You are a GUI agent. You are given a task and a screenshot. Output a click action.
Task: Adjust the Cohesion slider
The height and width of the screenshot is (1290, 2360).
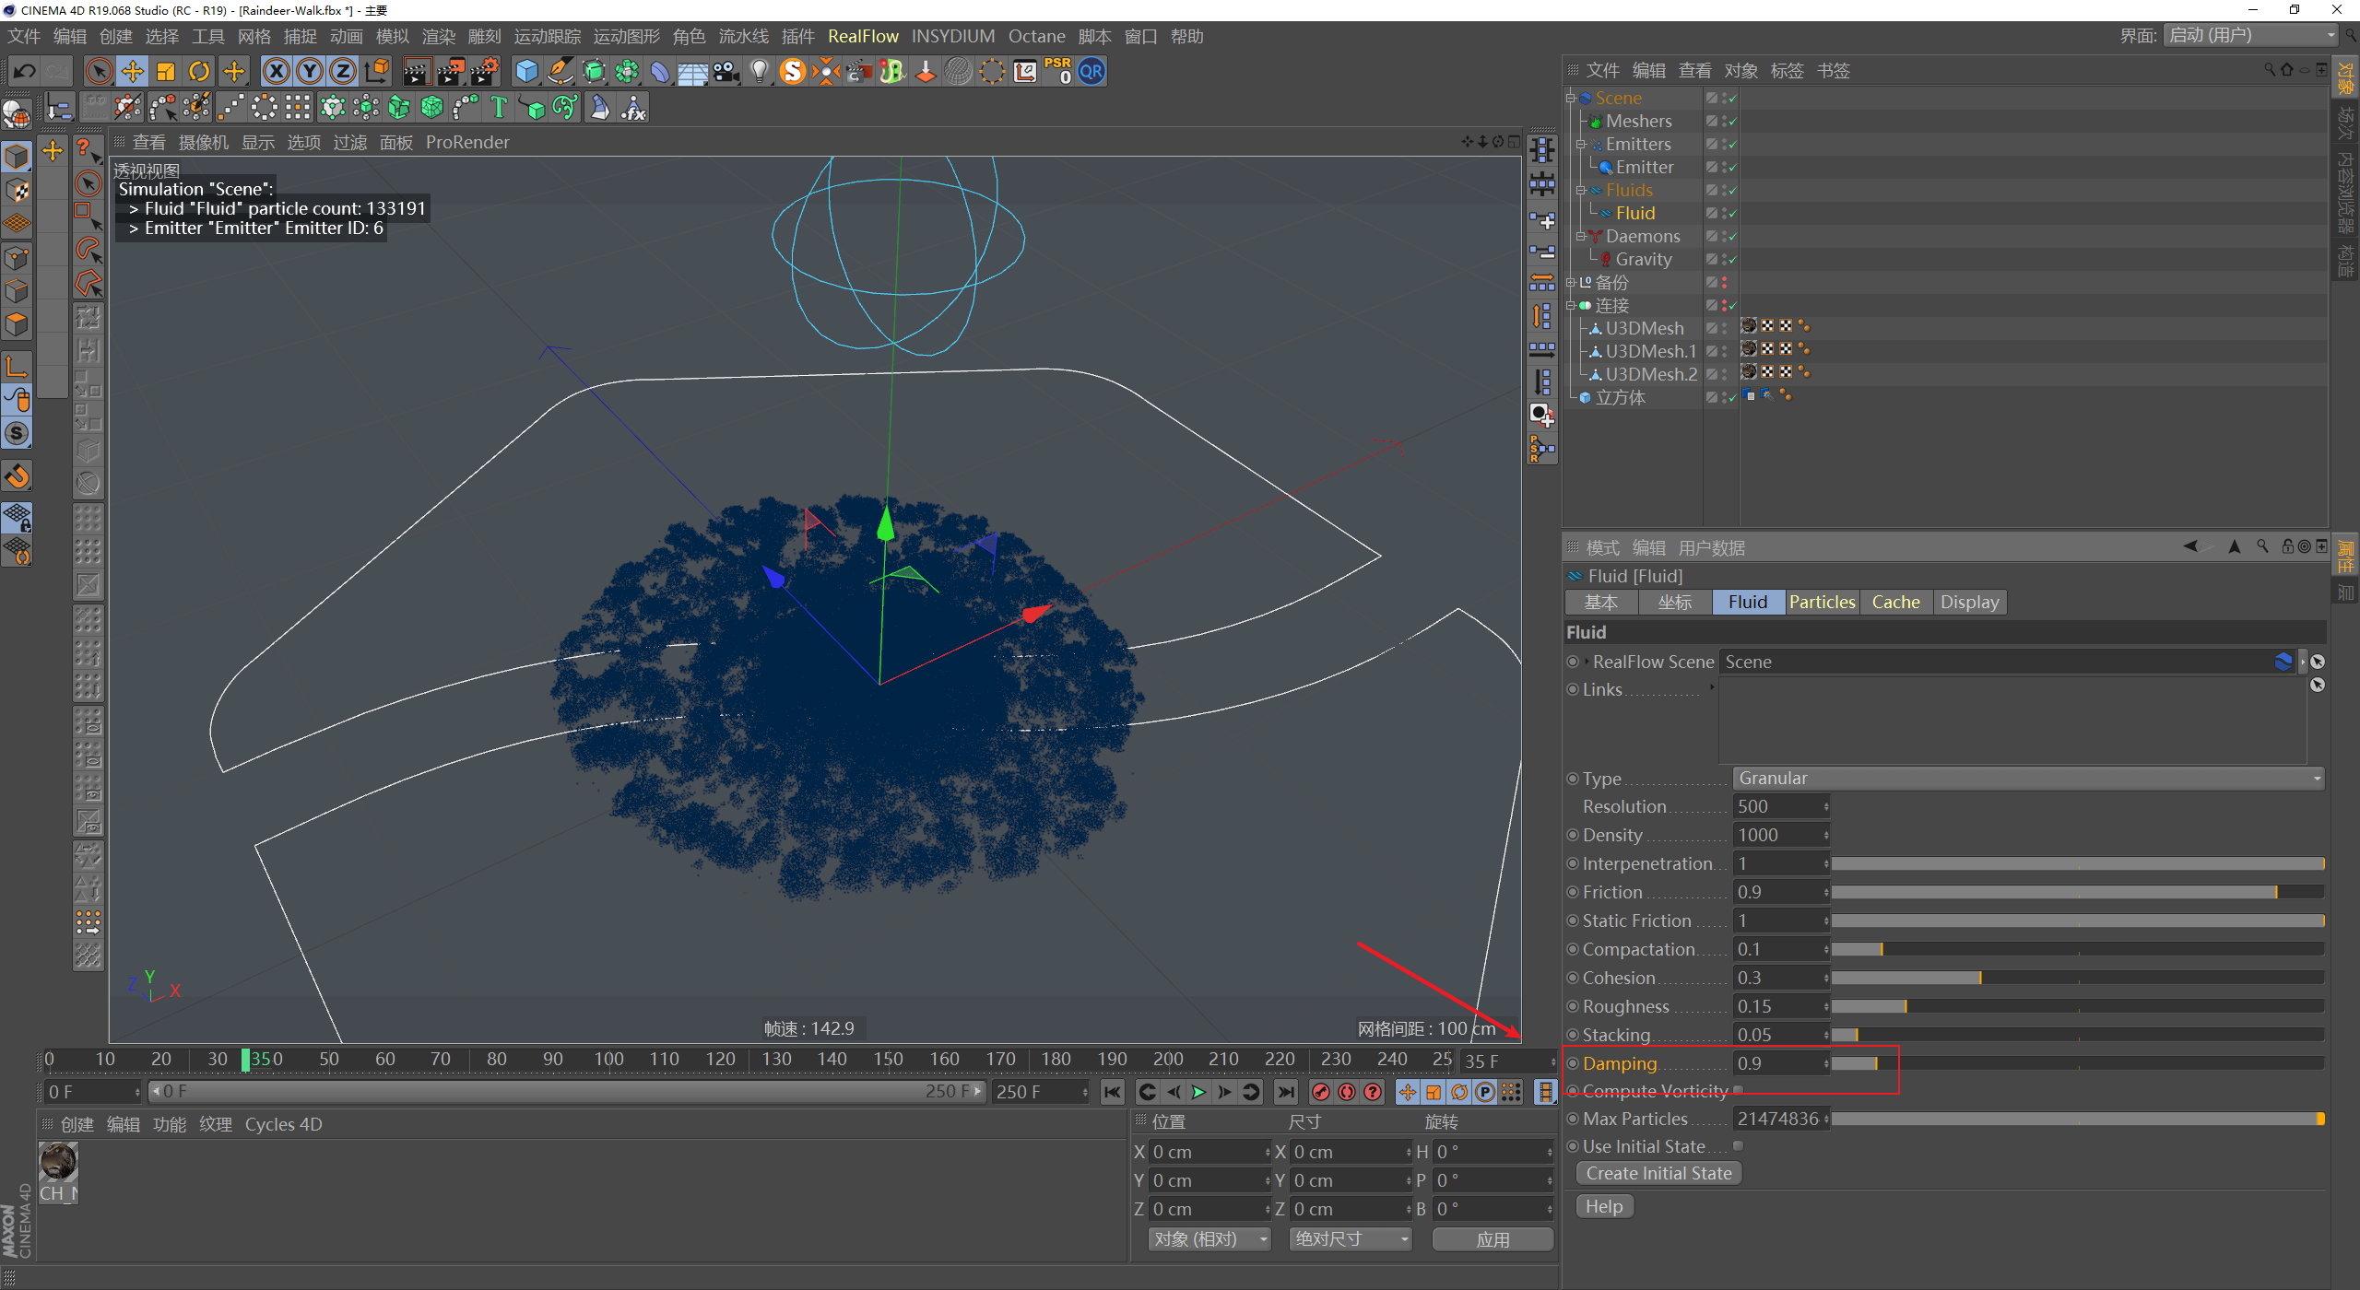[x=1980, y=978]
